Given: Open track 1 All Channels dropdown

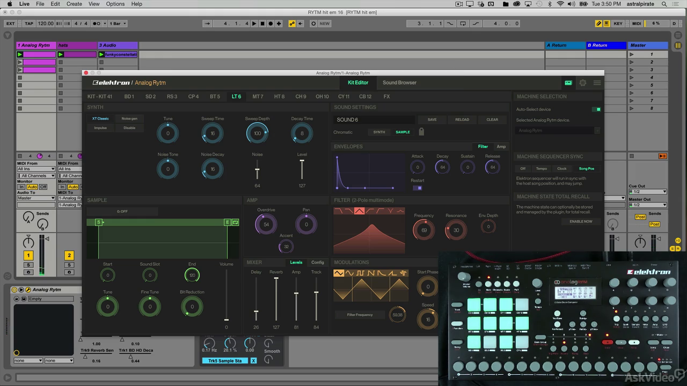Looking at the screenshot, I should [x=36, y=176].
